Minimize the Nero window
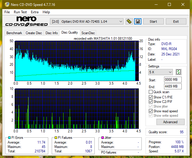The width and height of the screenshot is (192, 158). pos(156,4)
